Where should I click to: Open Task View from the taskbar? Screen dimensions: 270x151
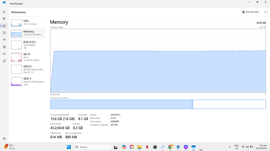coord(116,147)
